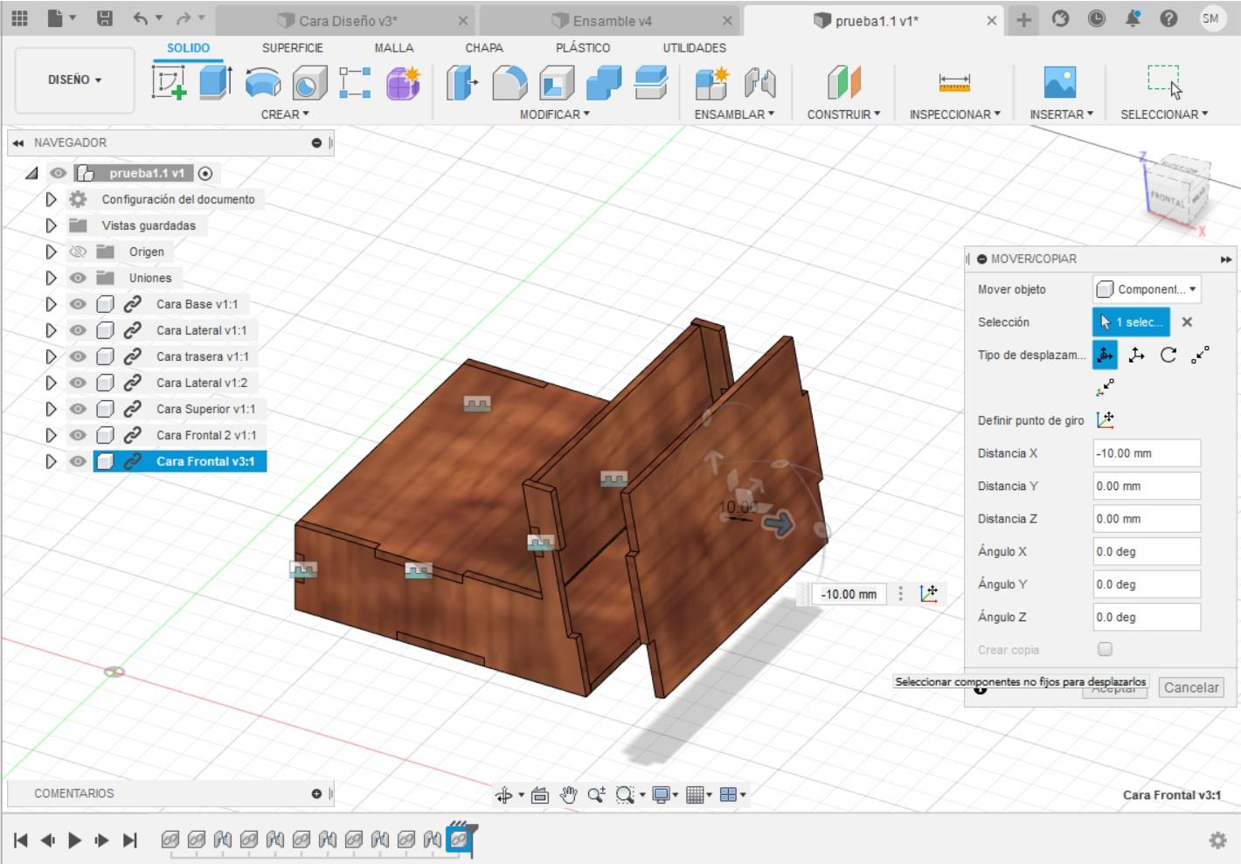Open the CREAR dropdown menu

pos(285,114)
